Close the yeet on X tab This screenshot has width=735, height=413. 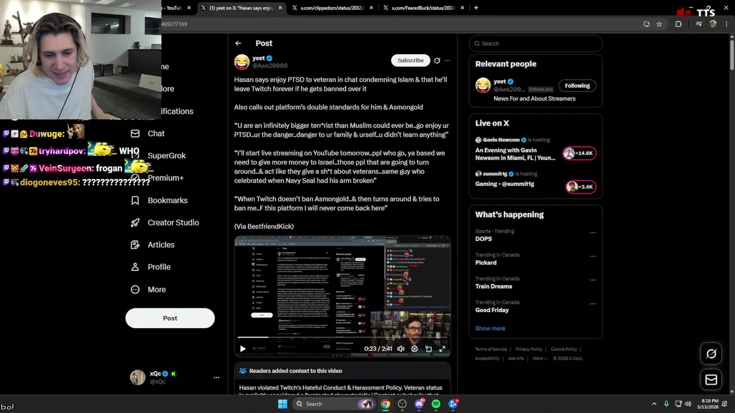tap(280, 8)
